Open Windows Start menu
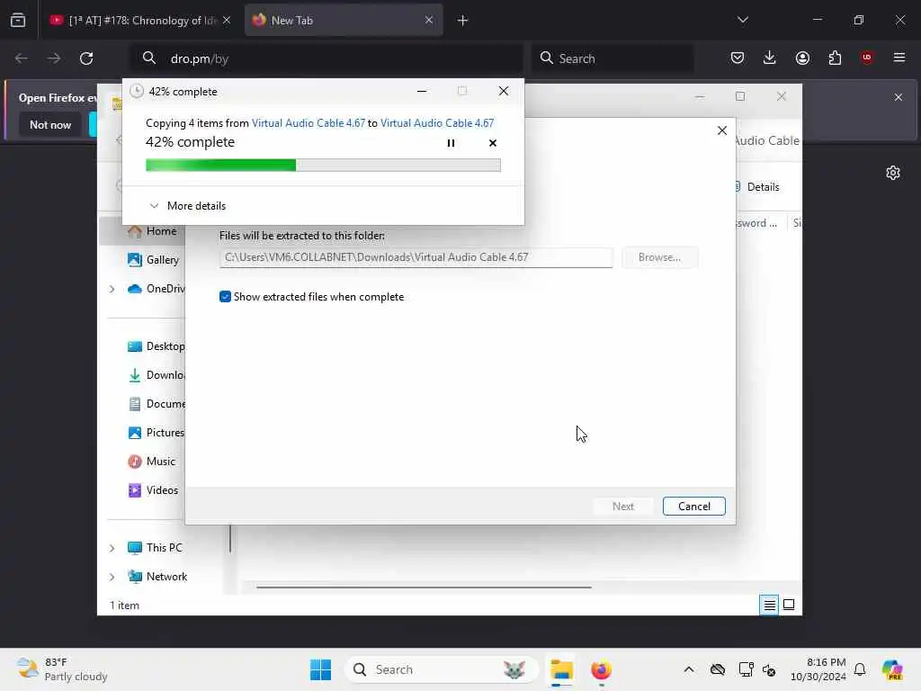The image size is (921, 691). (320, 669)
